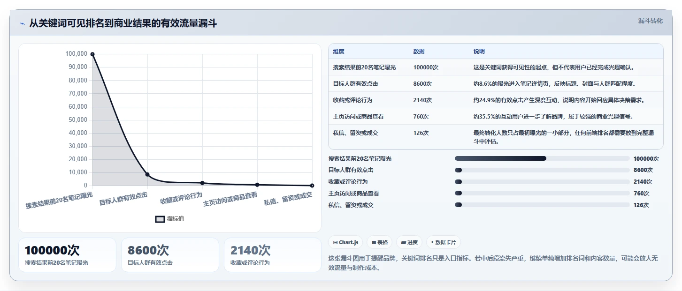The width and height of the screenshot is (682, 291).
Task: Click the 私信、留资或成交 table cell
Action: click(355, 133)
